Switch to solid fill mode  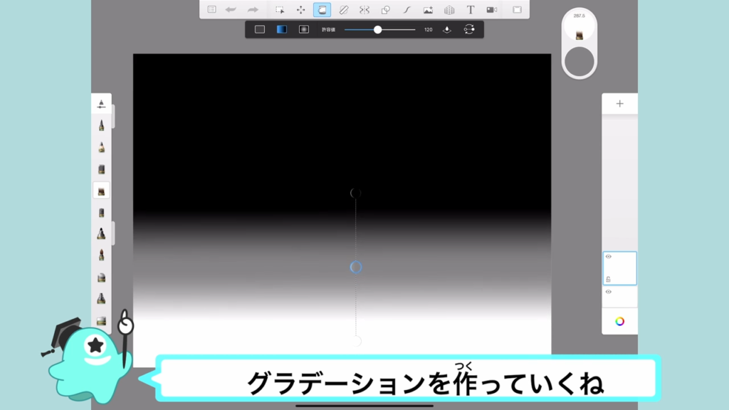click(260, 29)
